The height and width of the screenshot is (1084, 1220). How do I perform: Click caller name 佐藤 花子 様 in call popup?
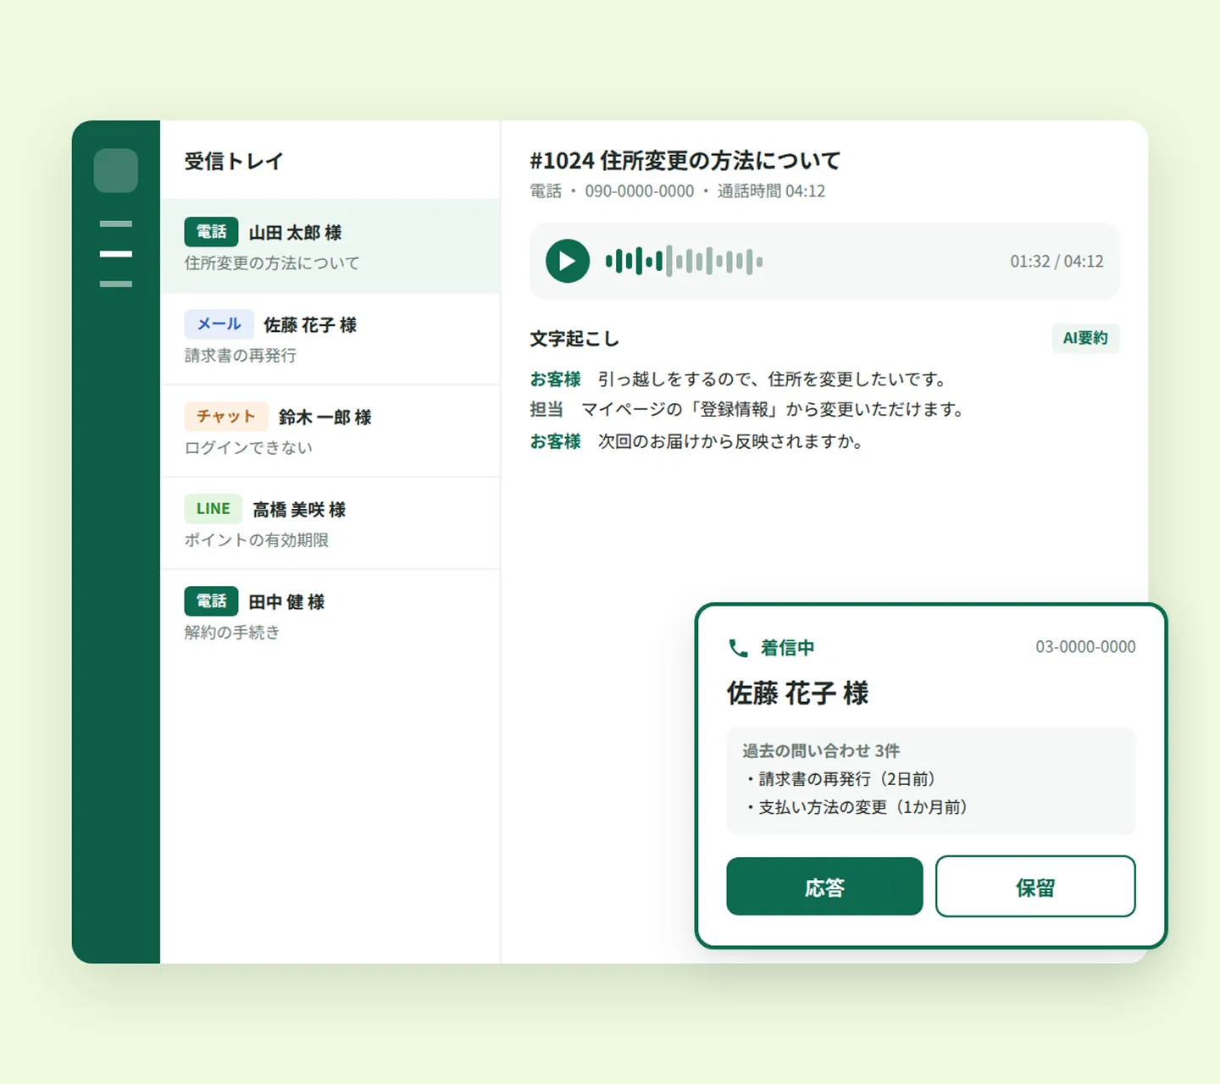pos(798,694)
